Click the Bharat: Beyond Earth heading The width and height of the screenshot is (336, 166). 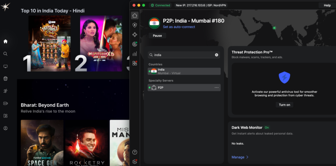point(45,105)
